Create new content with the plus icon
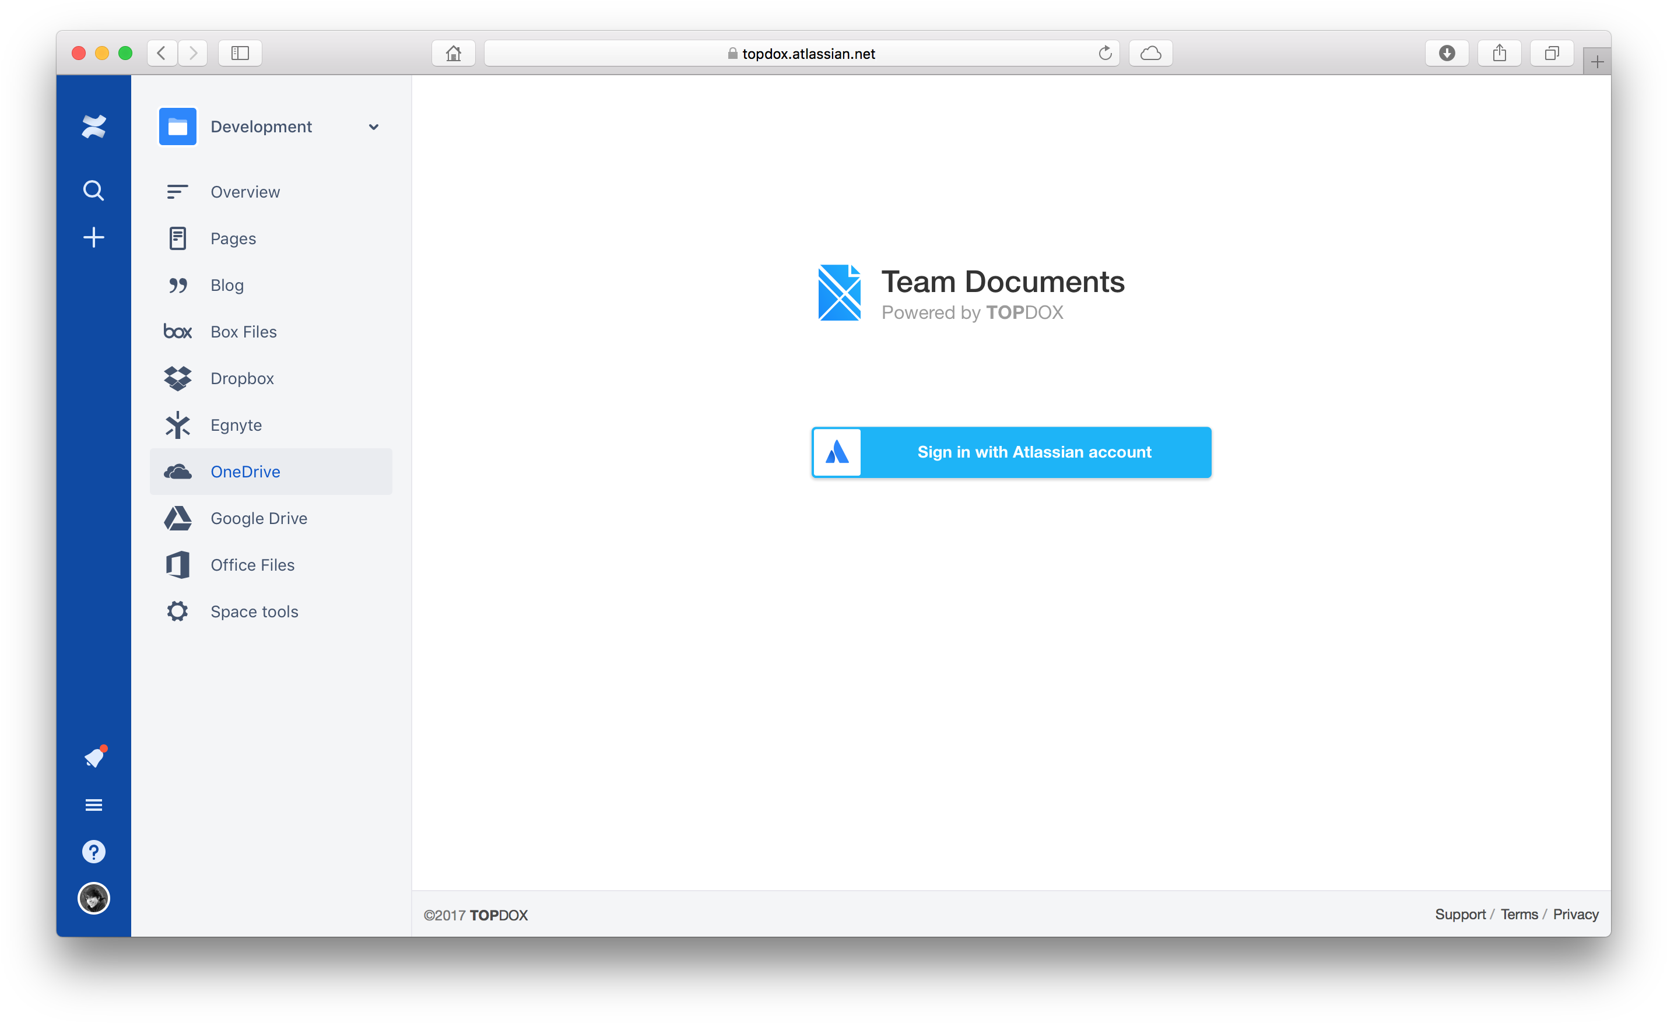The height and width of the screenshot is (1023, 1667). (x=94, y=237)
